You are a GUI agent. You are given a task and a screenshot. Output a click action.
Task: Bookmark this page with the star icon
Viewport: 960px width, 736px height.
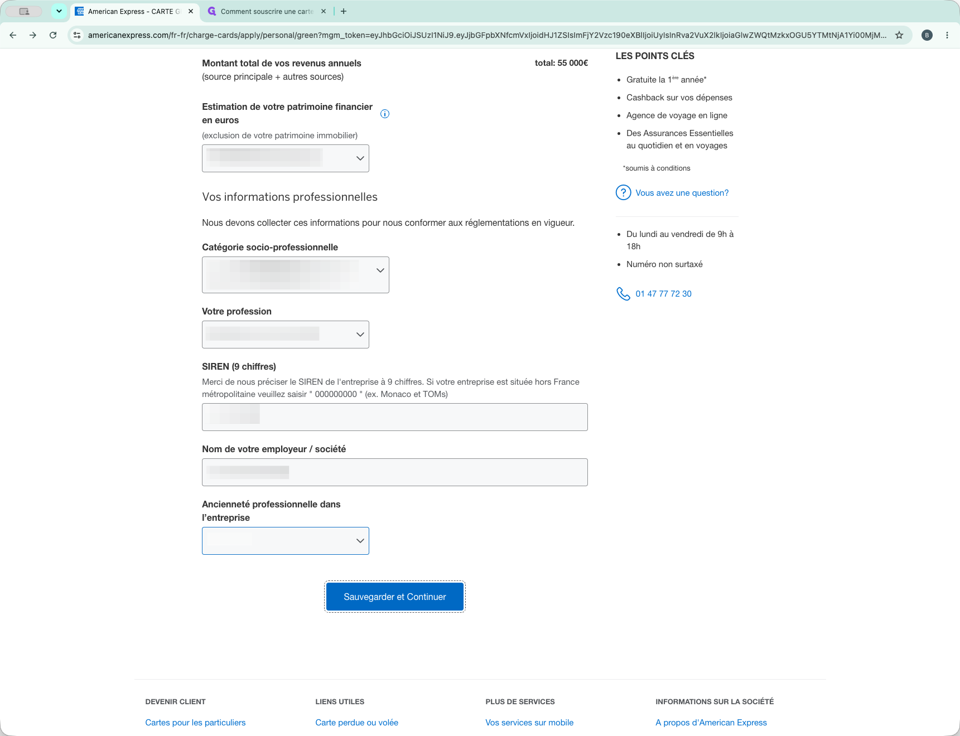point(899,35)
